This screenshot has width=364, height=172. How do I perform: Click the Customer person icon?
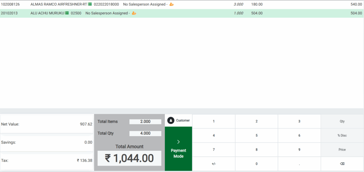(171, 120)
